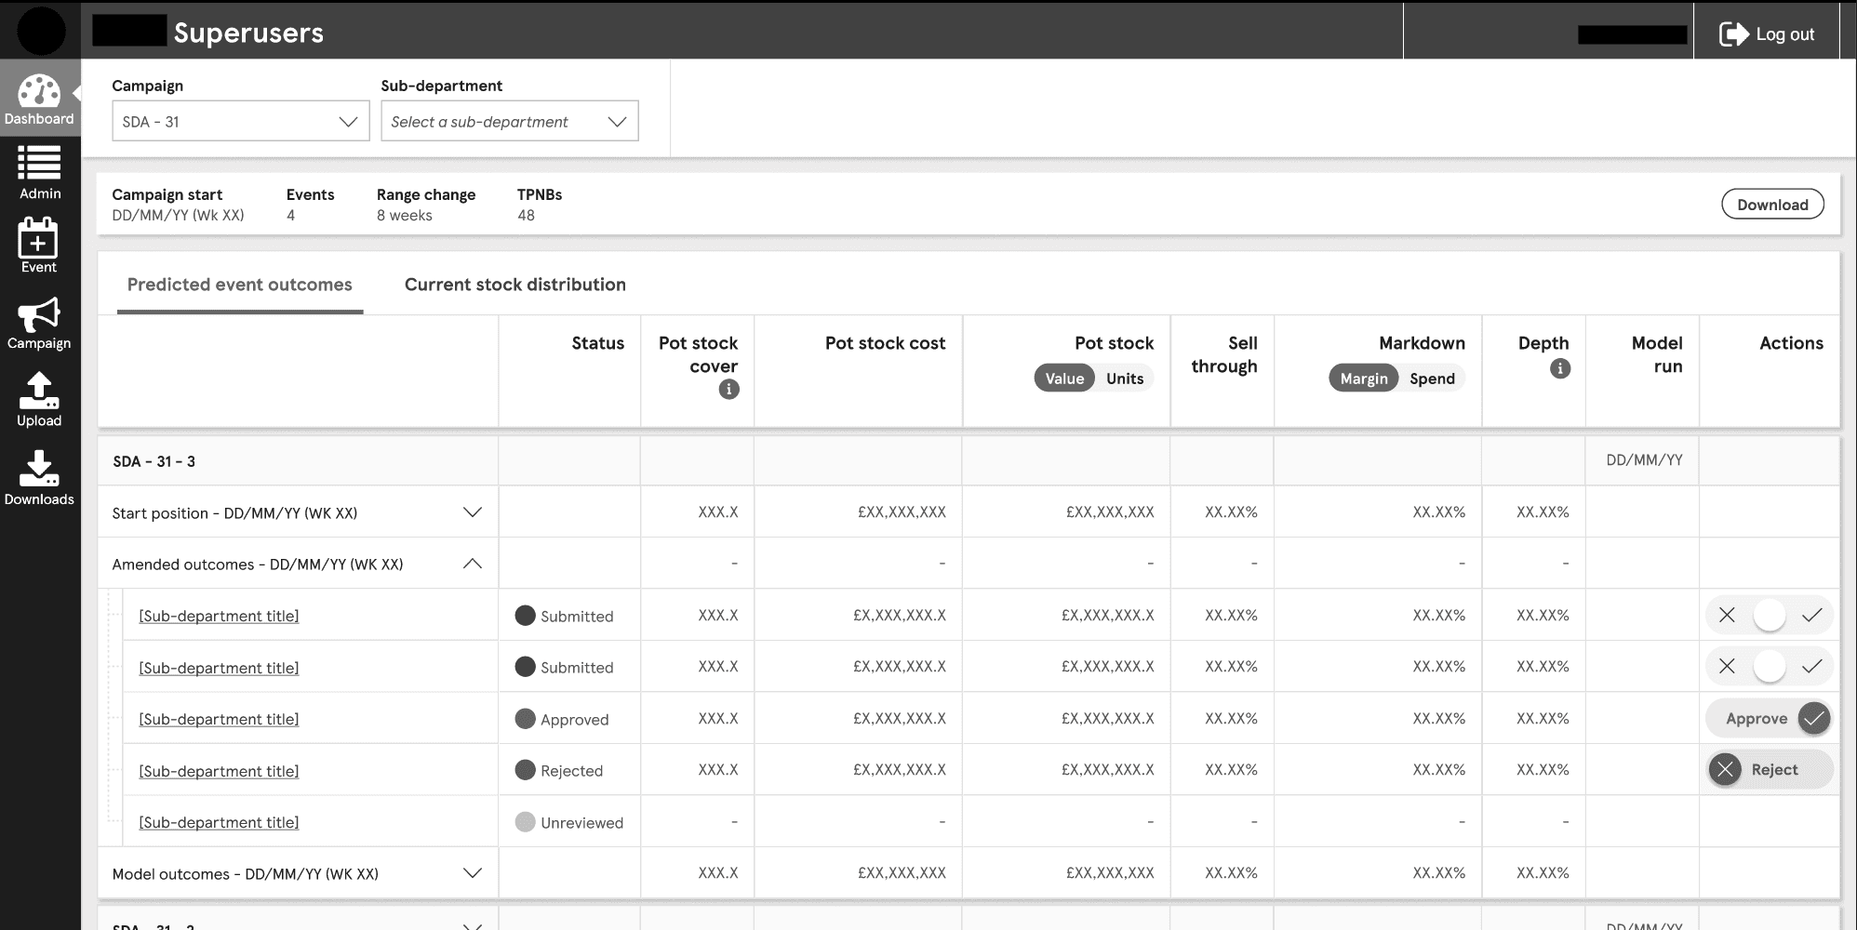1857x930 pixels.
Task: Open the Event calendar icon
Action: (x=39, y=246)
